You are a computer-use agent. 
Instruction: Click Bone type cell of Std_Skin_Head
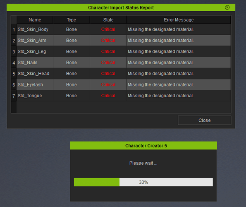pyautogui.click(x=72, y=74)
